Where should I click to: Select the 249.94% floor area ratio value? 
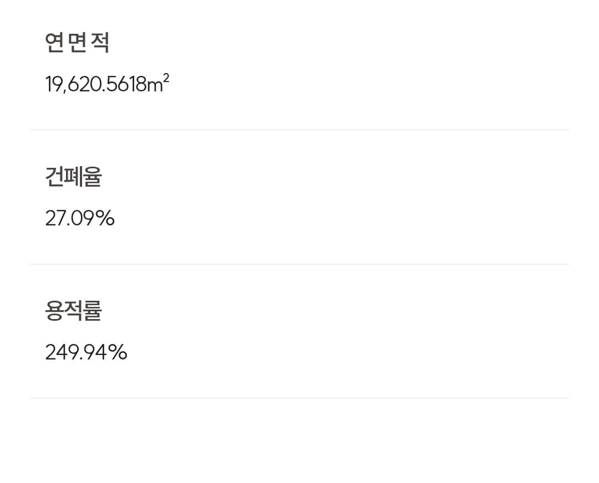click(86, 352)
